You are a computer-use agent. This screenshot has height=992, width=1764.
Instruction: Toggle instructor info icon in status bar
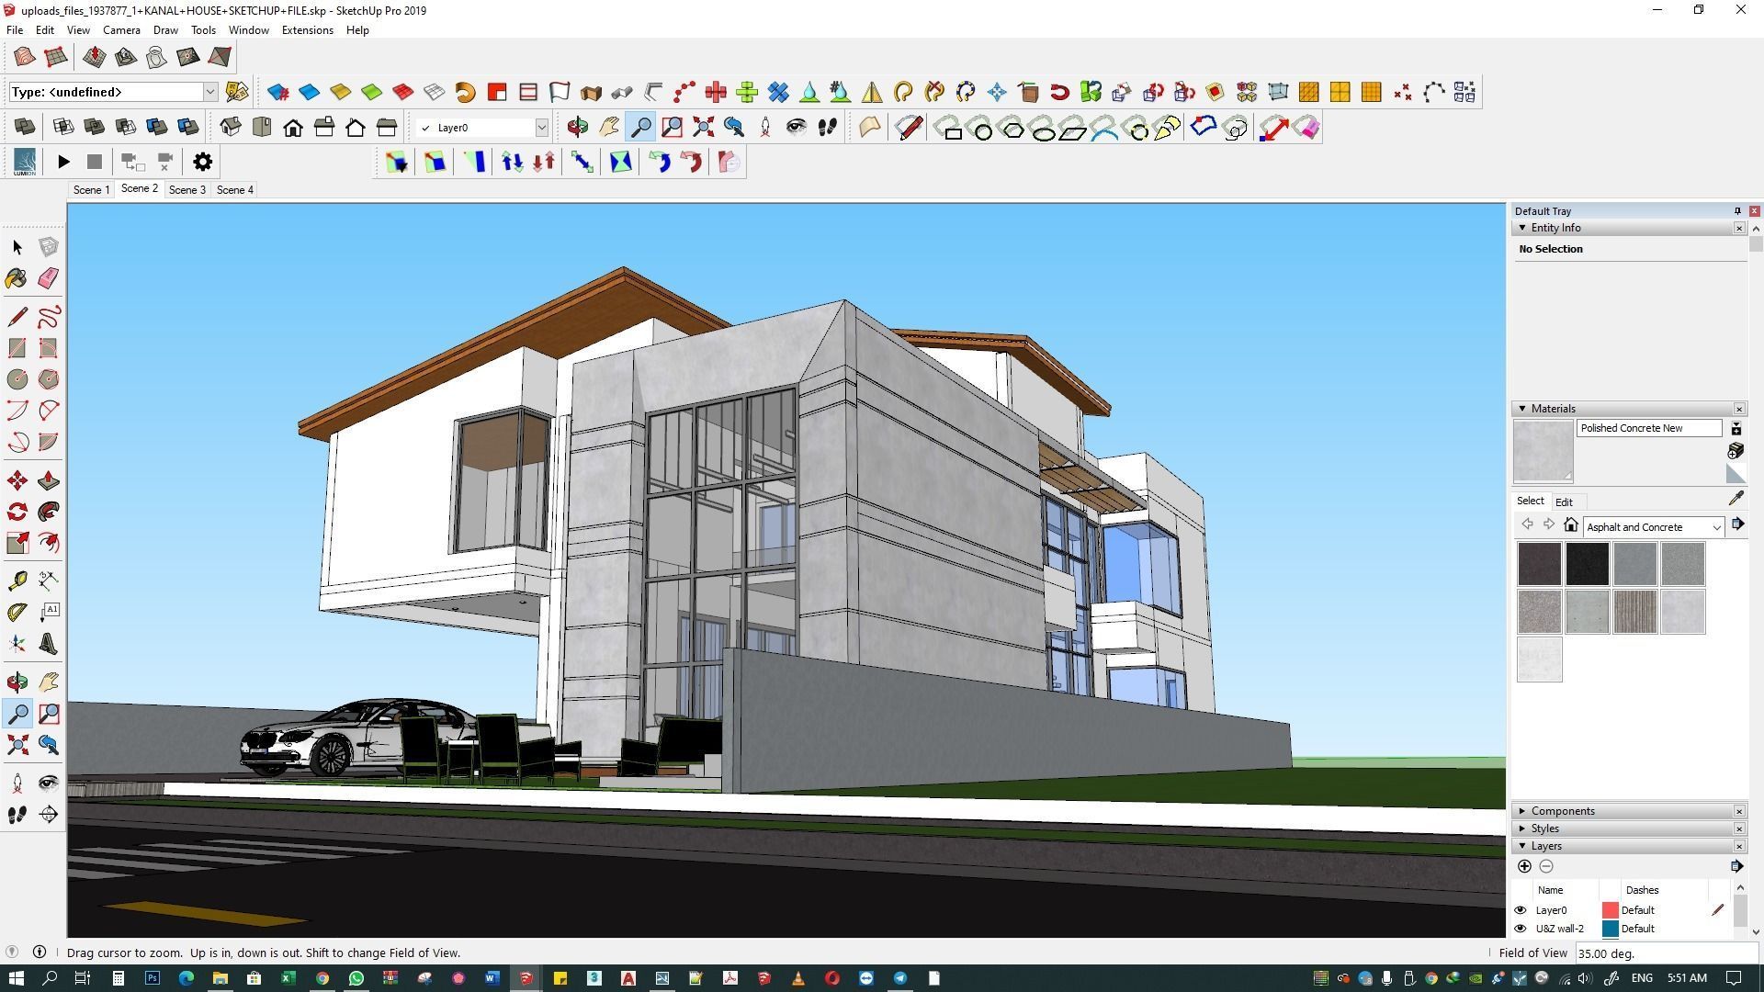[x=40, y=953]
